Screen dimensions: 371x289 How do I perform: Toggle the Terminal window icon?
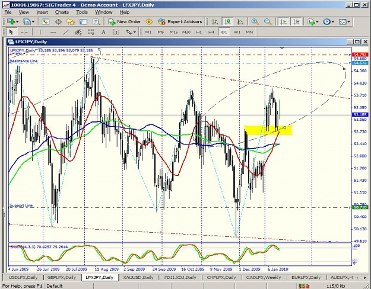[x=83, y=22]
